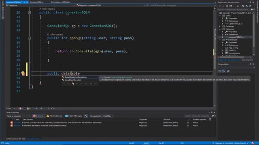Click the red error icon for 'datatable' error row

tap(12, 126)
